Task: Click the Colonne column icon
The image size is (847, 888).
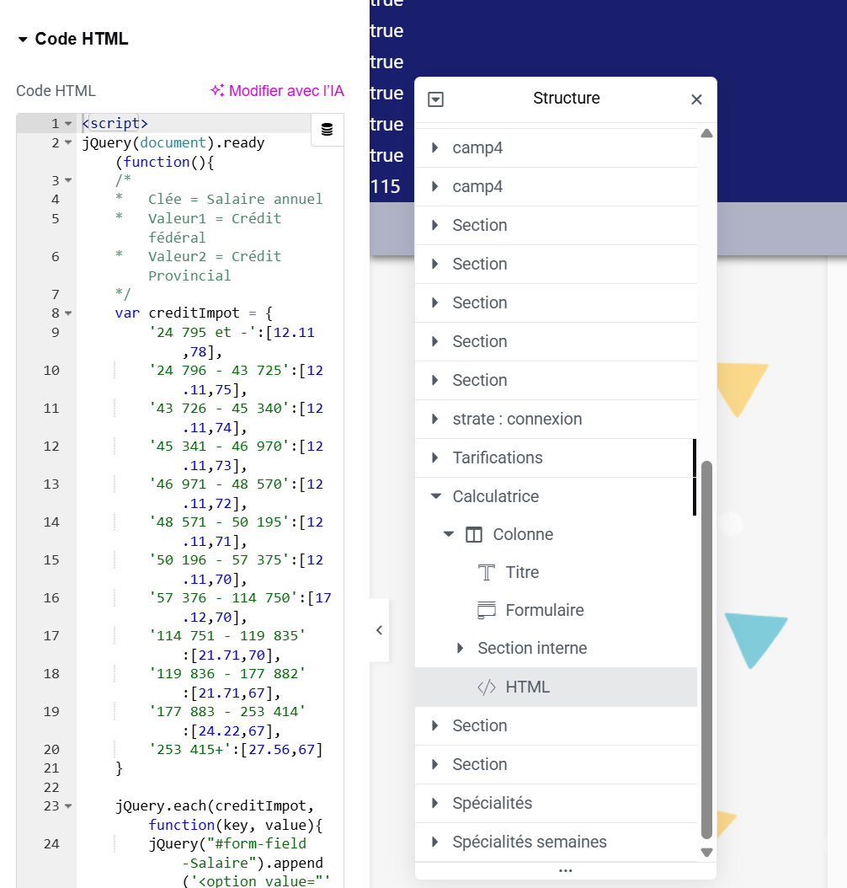Action: point(474,535)
